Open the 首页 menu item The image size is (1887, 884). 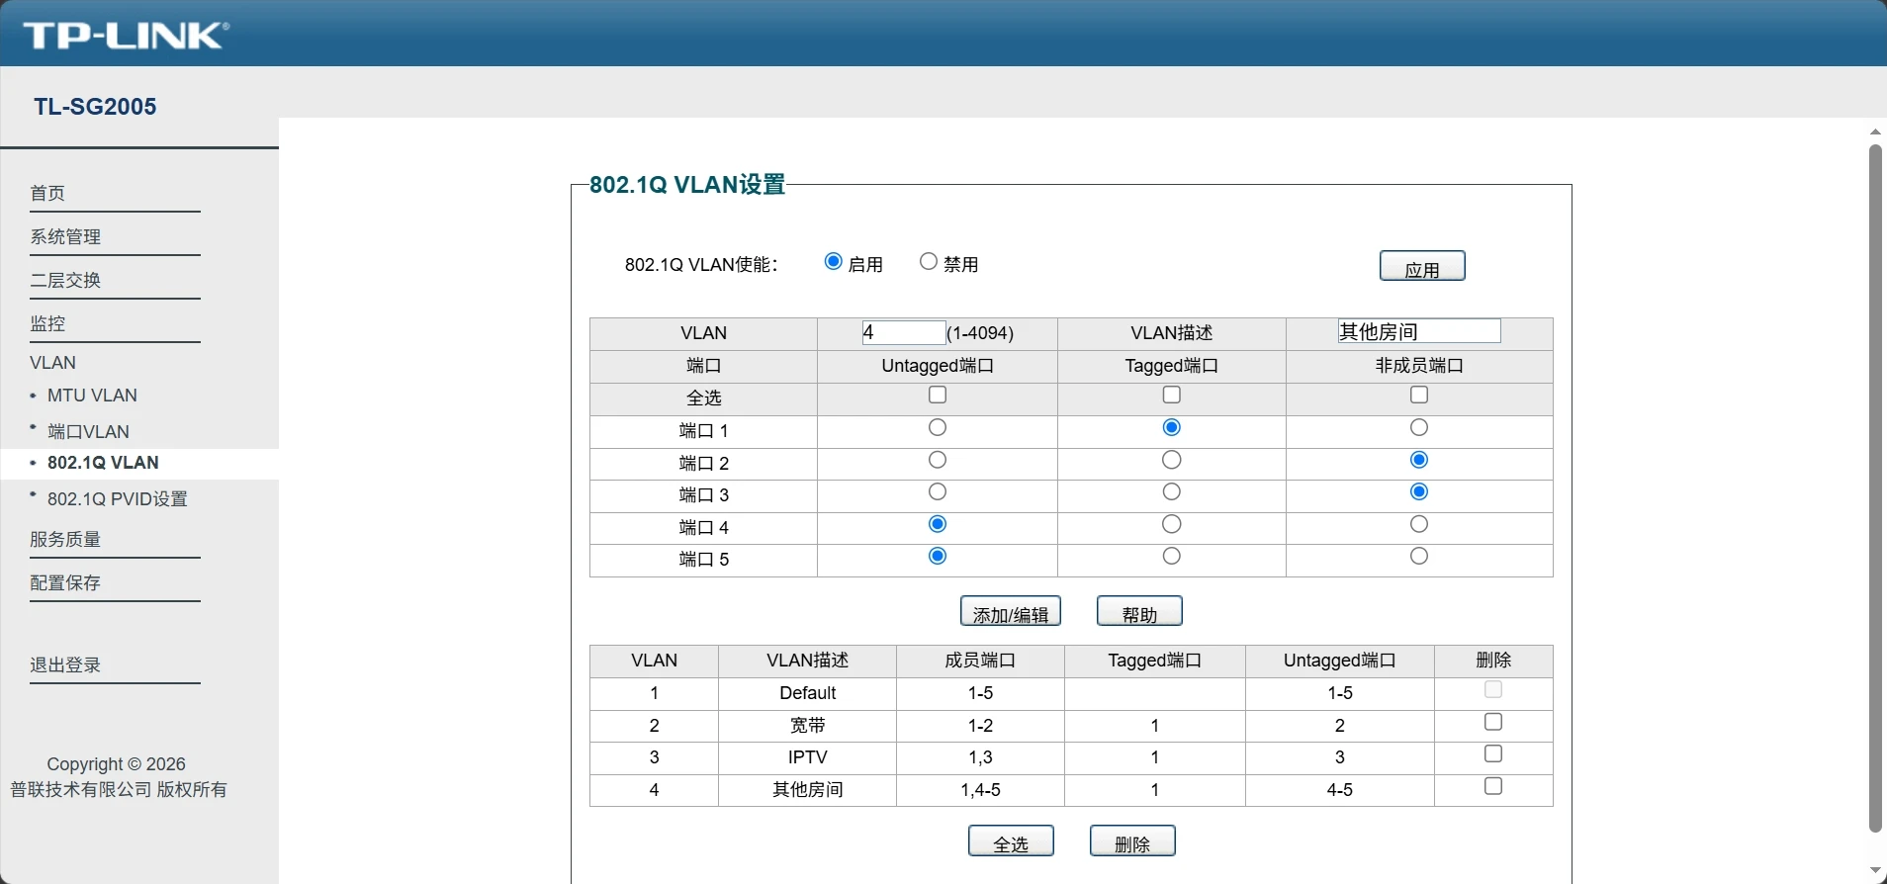pyautogui.click(x=47, y=193)
